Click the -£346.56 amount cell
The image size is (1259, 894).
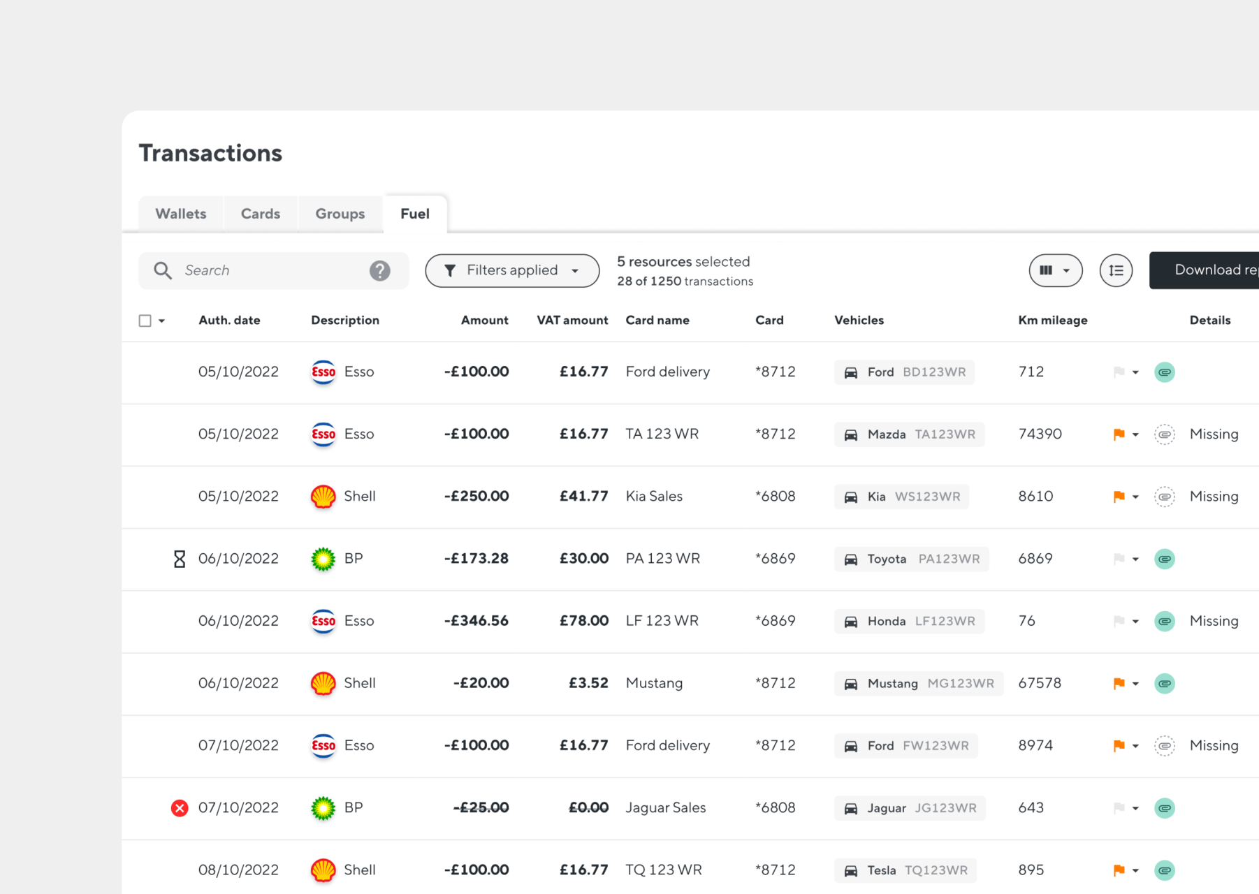476,621
